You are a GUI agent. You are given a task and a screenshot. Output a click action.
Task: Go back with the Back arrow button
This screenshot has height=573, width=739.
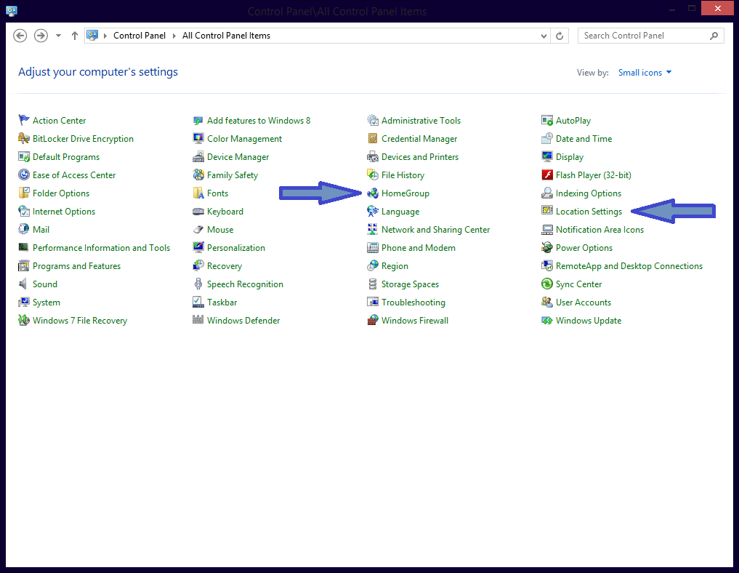pos(20,36)
